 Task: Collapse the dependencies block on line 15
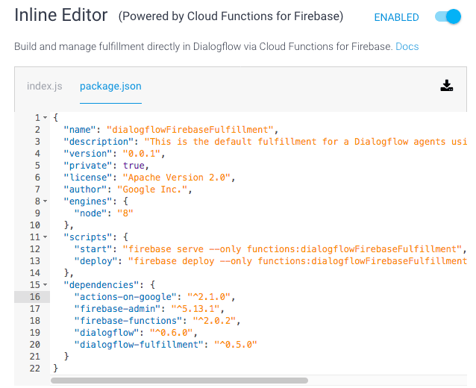tap(45, 284)
